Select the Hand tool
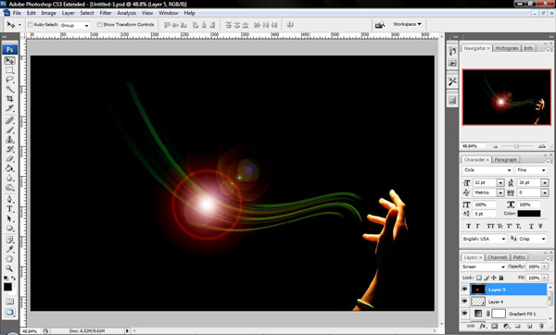Screen dimensions: 556x335 tap(9, 259)
